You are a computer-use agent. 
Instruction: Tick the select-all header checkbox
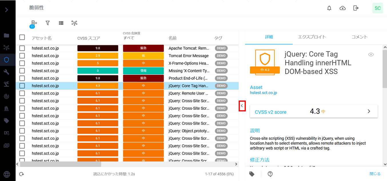[x=22, y=37]
